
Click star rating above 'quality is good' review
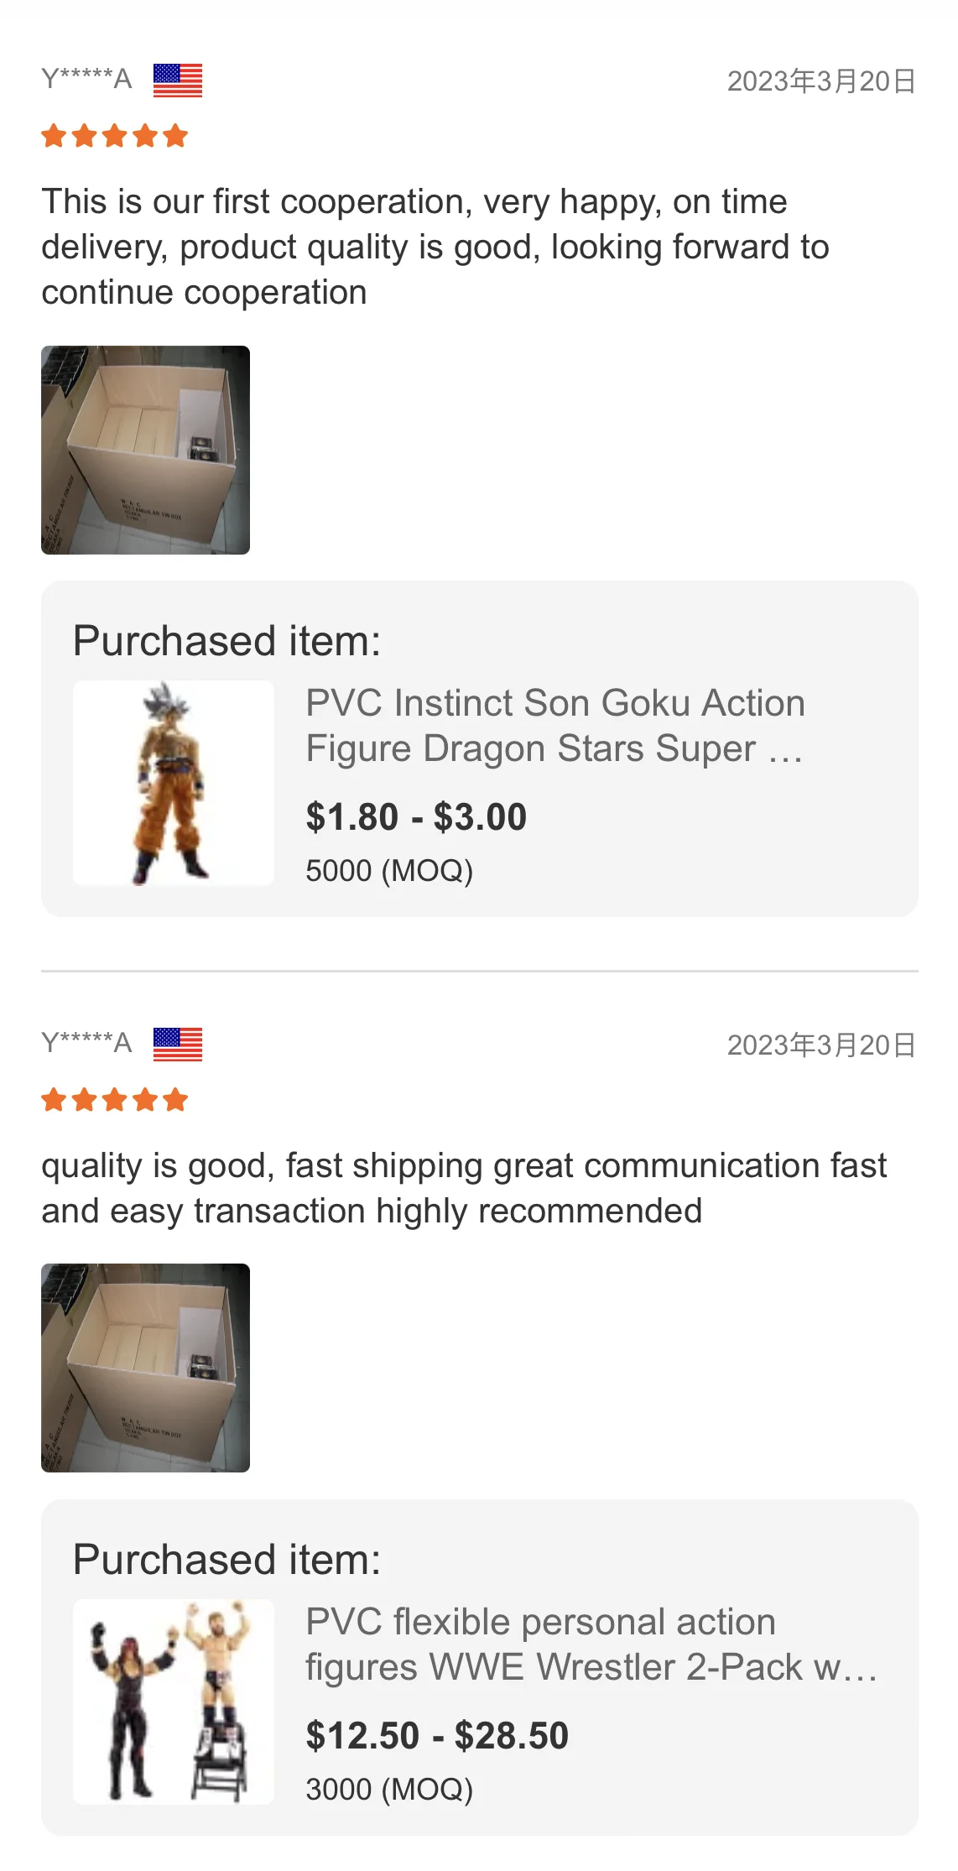point(115,1100)
